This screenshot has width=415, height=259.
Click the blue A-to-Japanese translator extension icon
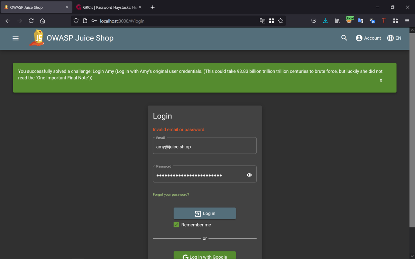[x=372, y=21]
